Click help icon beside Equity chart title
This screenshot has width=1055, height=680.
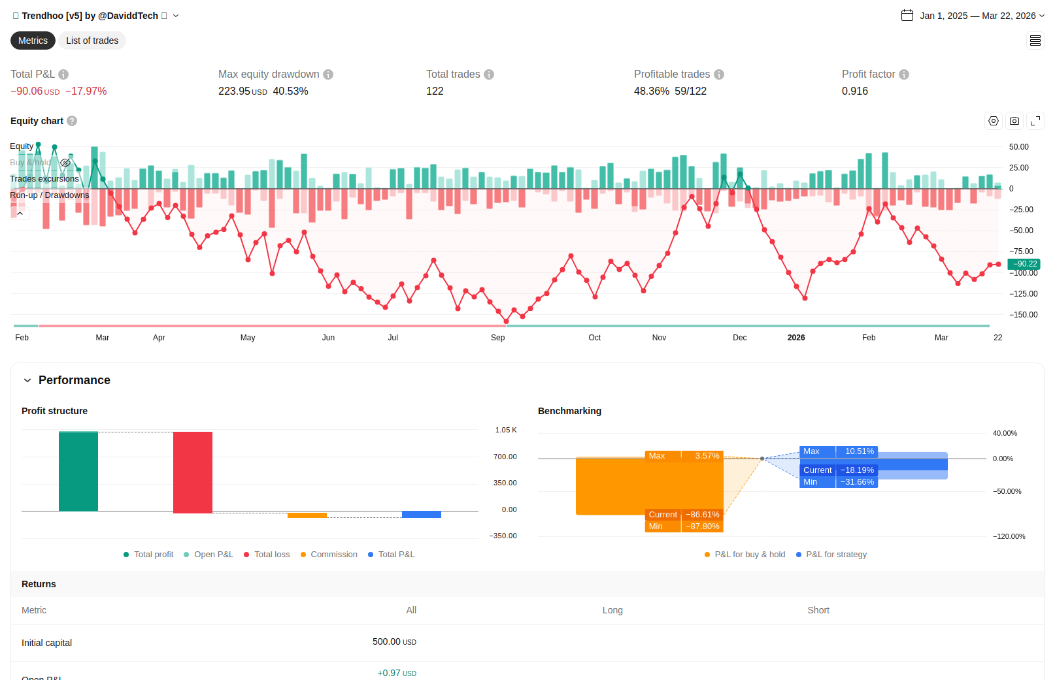(72, 121)
